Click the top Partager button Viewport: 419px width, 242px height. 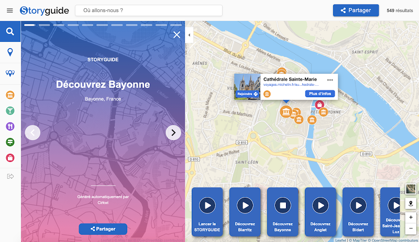(356, 10)
